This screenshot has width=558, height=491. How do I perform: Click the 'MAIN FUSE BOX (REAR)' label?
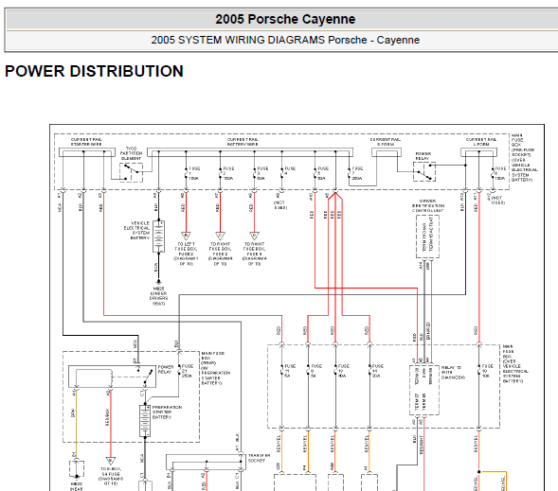pyautogui.click(x=216, y=368)
